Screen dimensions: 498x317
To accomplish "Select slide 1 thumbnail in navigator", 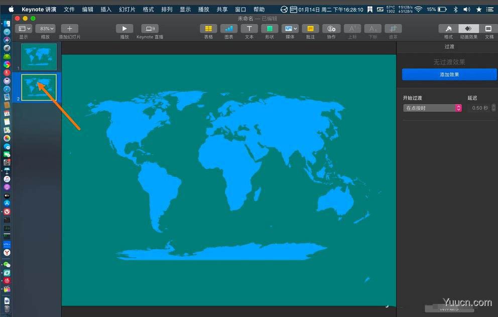I will [39, 57].
